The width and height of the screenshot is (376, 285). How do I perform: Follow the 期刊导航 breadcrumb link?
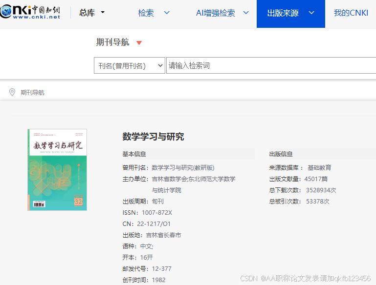click(x=32, y=93)
